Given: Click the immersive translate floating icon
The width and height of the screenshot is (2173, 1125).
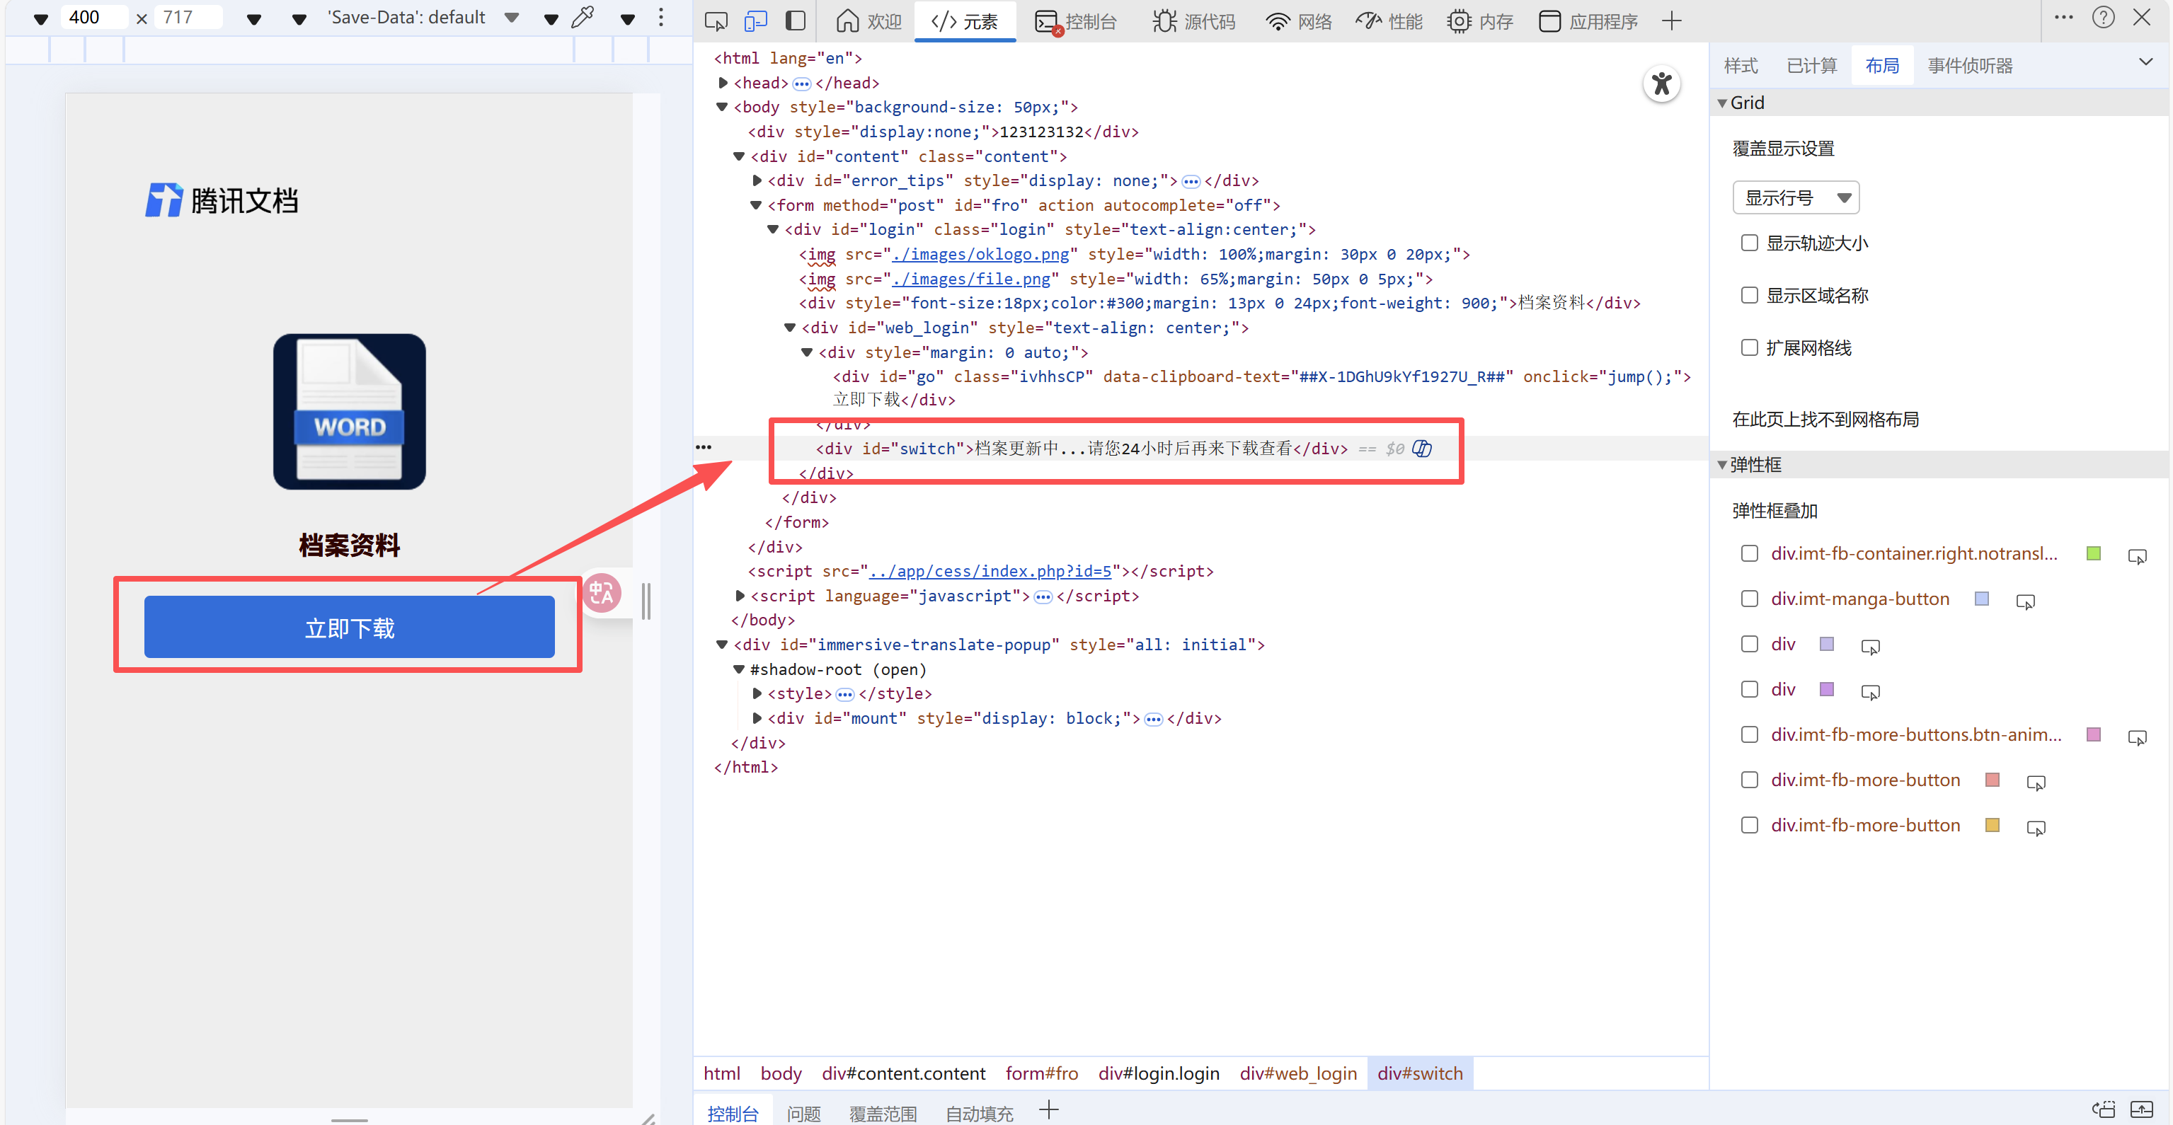Looking at the screenshot, I should click(602, 594).
